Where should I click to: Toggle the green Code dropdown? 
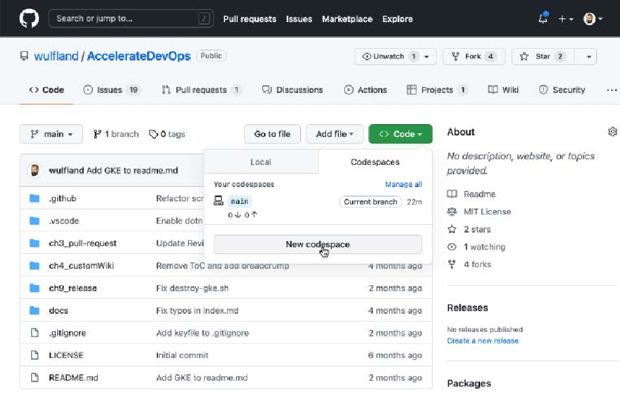point(400,134)
